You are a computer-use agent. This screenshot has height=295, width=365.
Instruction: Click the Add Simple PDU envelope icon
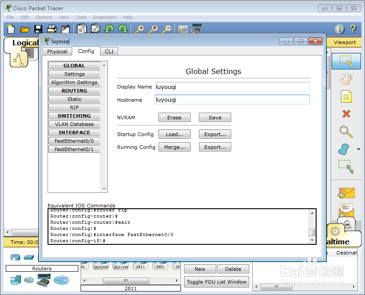pos(346,193)
